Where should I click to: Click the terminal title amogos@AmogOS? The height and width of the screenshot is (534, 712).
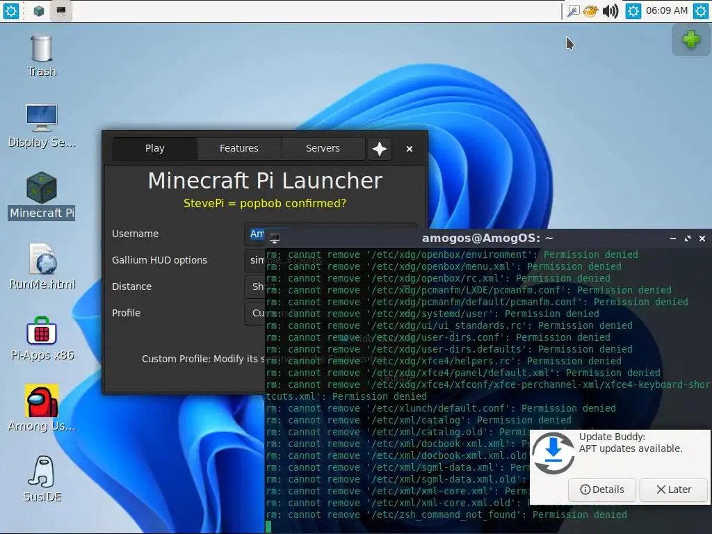click(487, 238)
